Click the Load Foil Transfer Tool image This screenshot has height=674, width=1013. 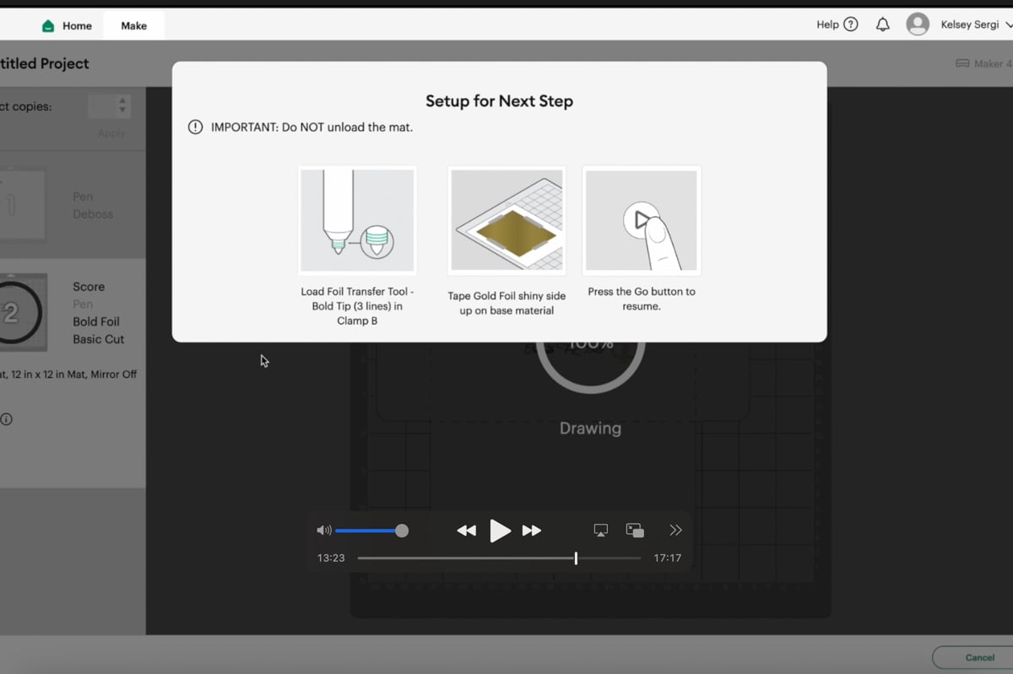point(358,220)
